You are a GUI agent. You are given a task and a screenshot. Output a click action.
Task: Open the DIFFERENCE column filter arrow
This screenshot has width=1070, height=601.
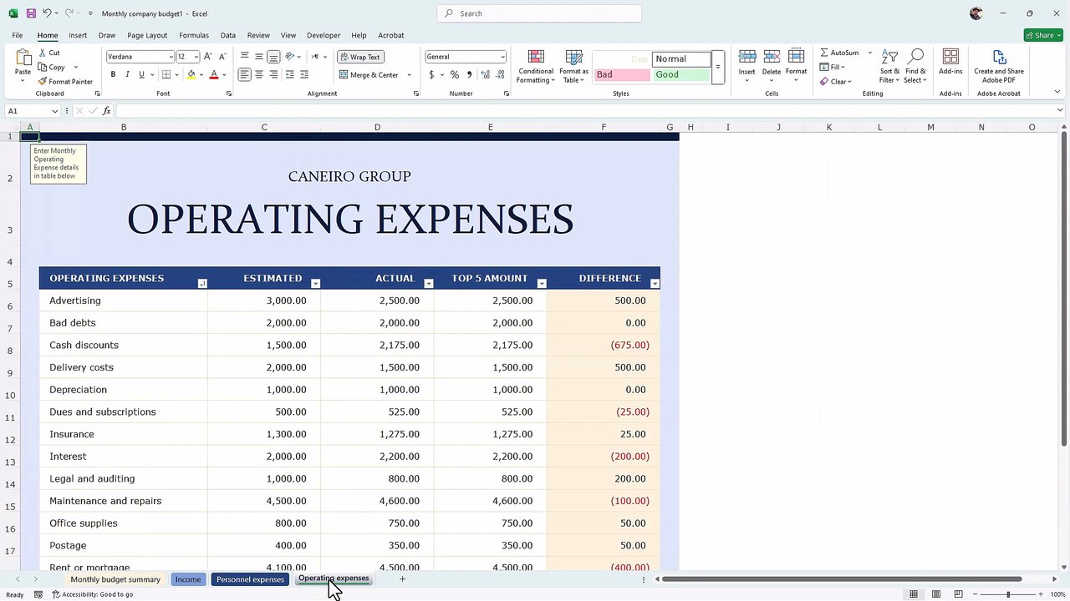point(655,284)
